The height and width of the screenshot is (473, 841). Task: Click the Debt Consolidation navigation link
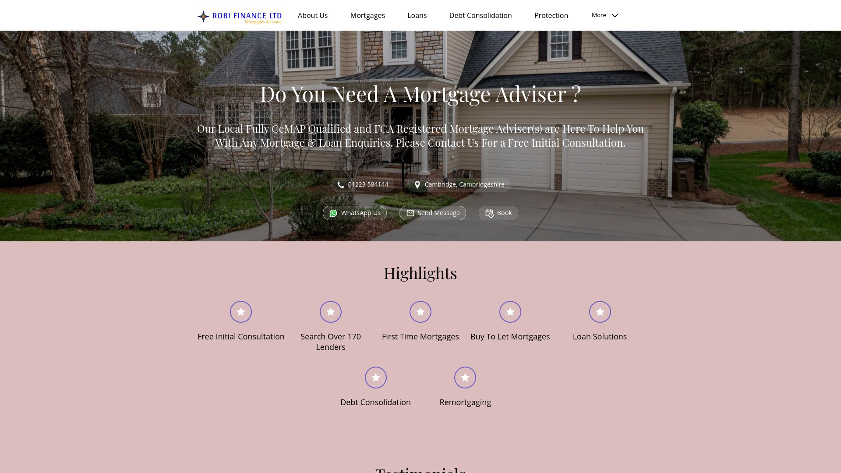tap(481, 15)
